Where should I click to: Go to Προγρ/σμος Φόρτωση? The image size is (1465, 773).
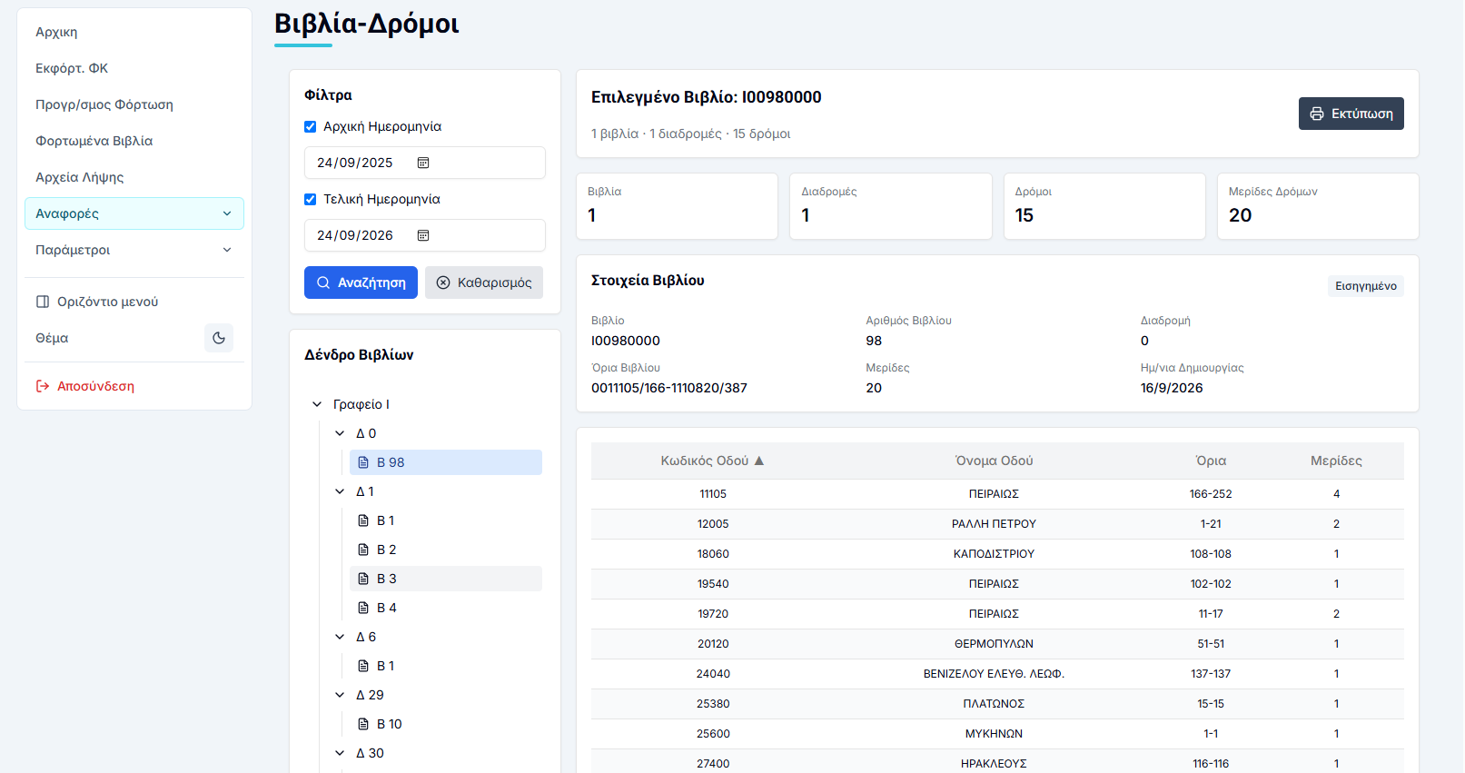pos(134,104)
